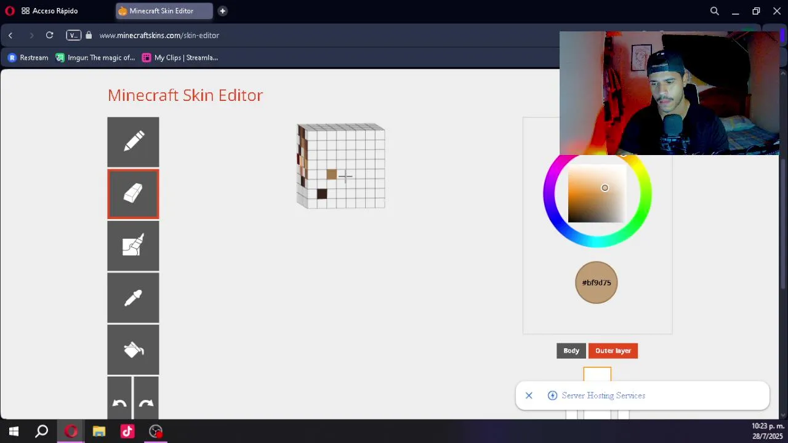Open the Opera menu logo
Viewport: 788px width, 443px height.
(9, 11)
